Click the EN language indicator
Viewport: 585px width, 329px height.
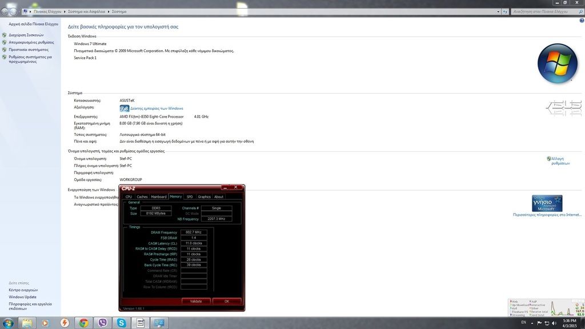(523, 322)
